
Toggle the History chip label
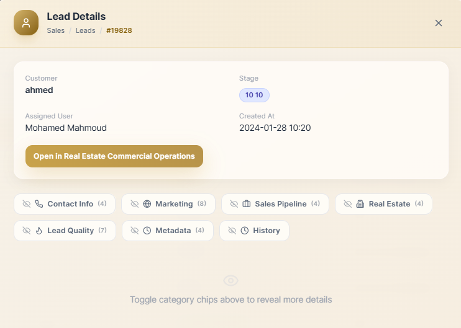[267, 231]
